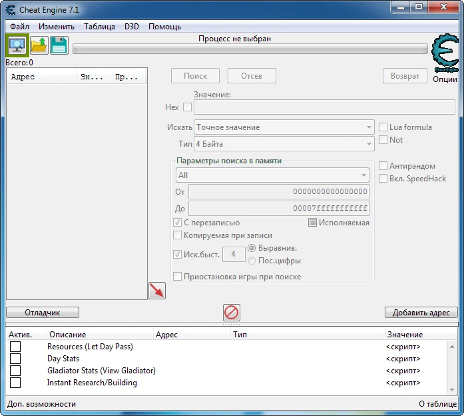Open the Файл menu
464x416 pixels.
click(19, 27)
